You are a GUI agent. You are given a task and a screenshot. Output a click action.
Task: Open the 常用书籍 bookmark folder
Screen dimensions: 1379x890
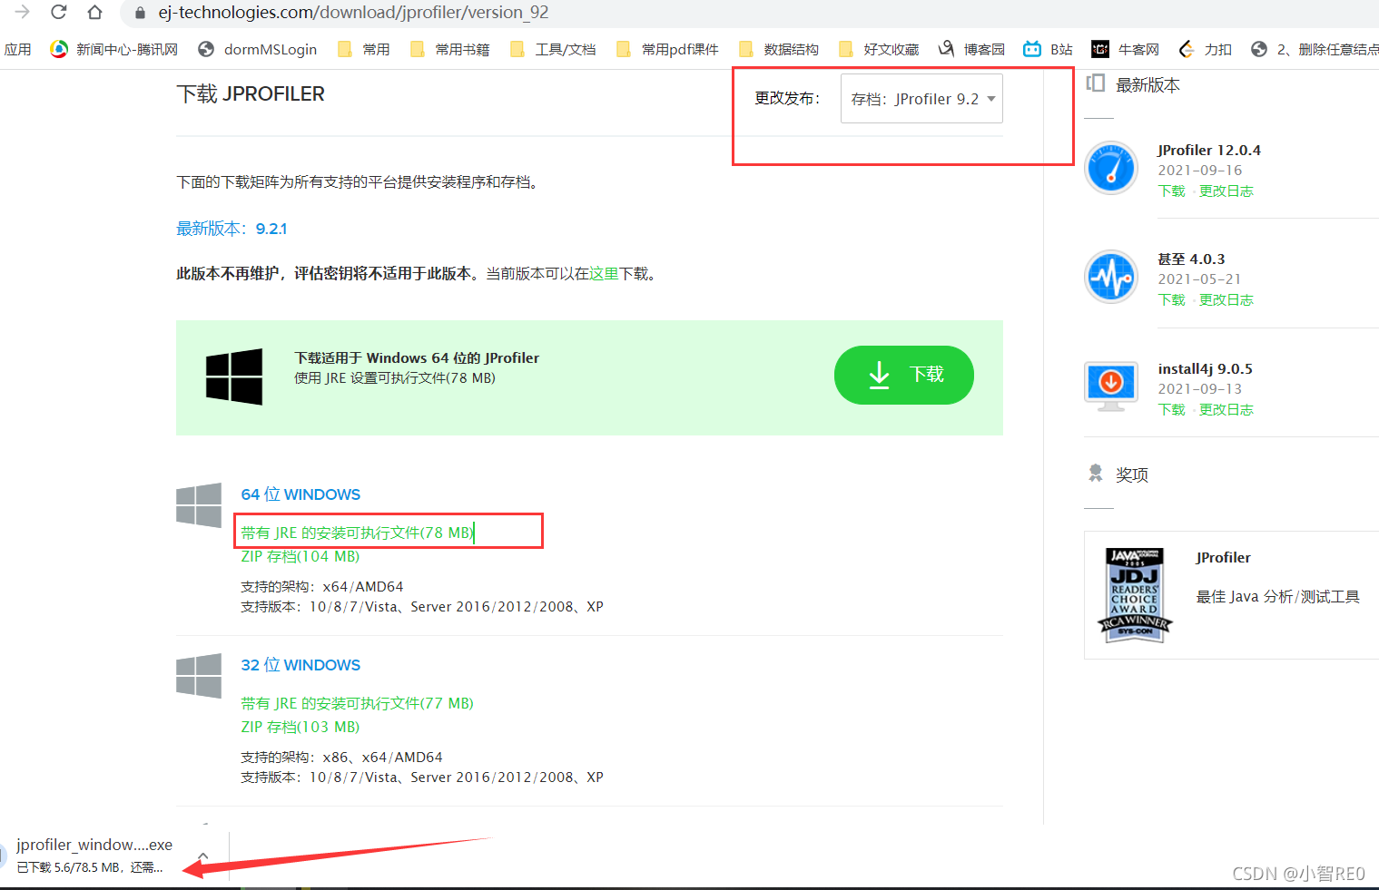(450, 49)
